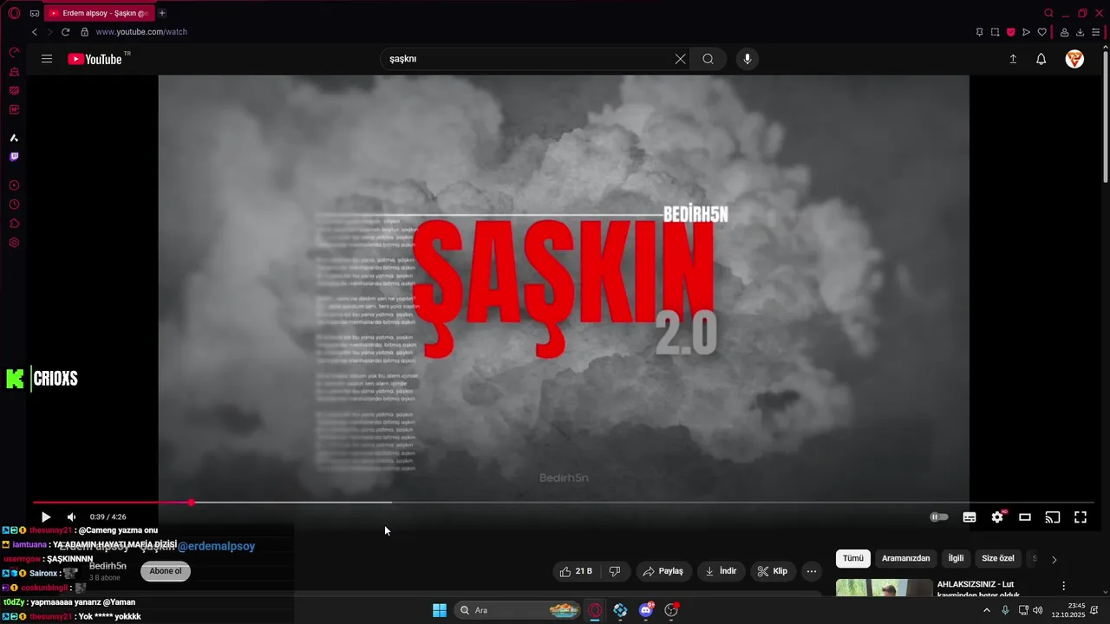1110x624 pixels.
Task: Play the paused video
Action: tap(46, 517)
